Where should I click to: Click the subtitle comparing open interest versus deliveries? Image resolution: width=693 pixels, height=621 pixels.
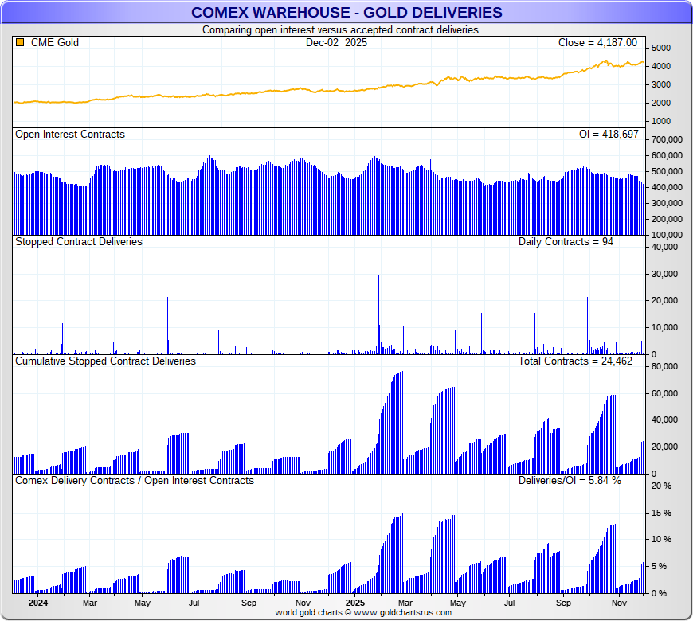tap(340, 29)
